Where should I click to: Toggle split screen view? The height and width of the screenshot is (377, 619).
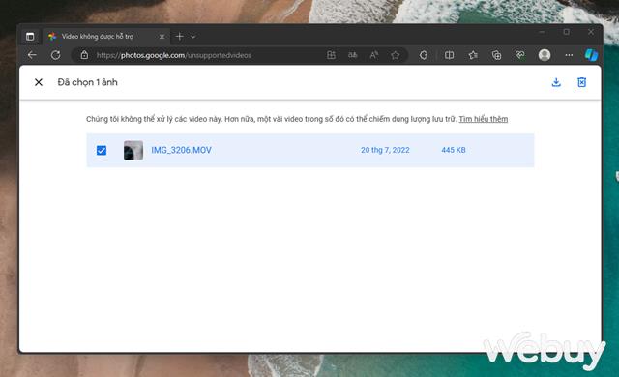(x=449, y=55)
